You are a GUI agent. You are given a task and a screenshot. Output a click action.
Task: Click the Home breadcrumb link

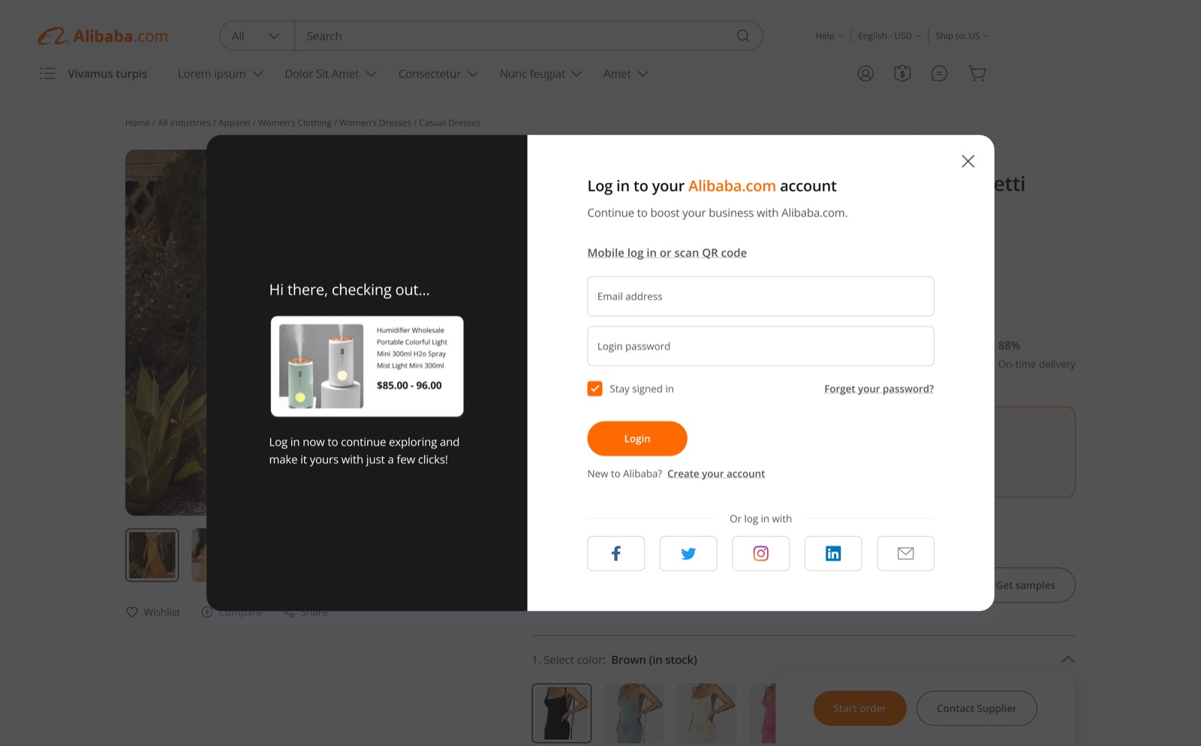point(137,123)
